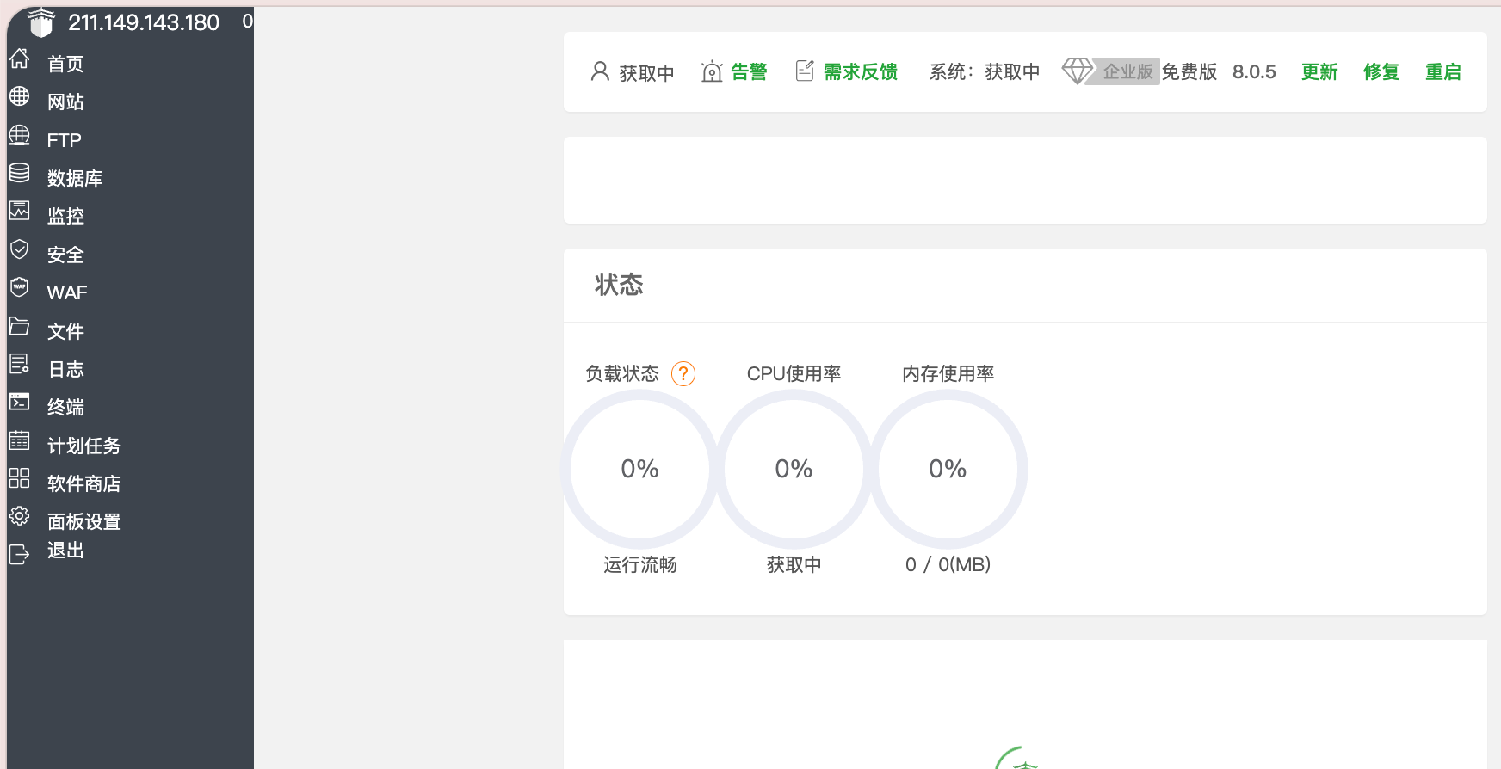This screenshot has height=769, width=1501.
Task: Click the monitoring chart icon
Action: pos(19,211)
